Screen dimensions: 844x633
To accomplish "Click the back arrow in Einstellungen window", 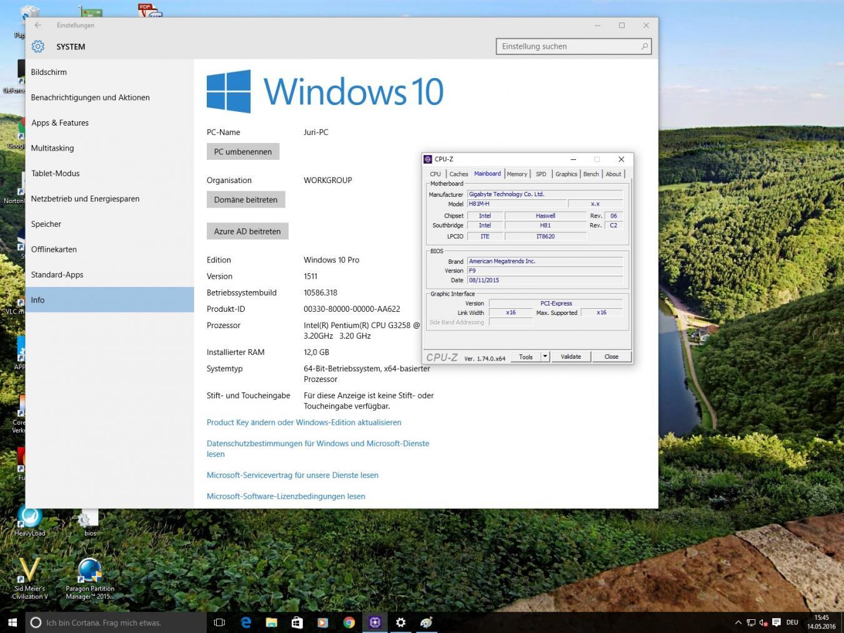I will point(38,25).
